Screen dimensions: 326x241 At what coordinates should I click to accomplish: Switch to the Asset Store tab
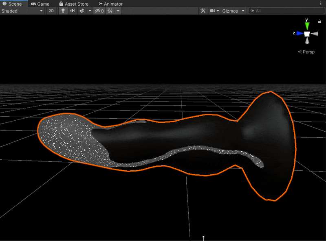[74, 4]
